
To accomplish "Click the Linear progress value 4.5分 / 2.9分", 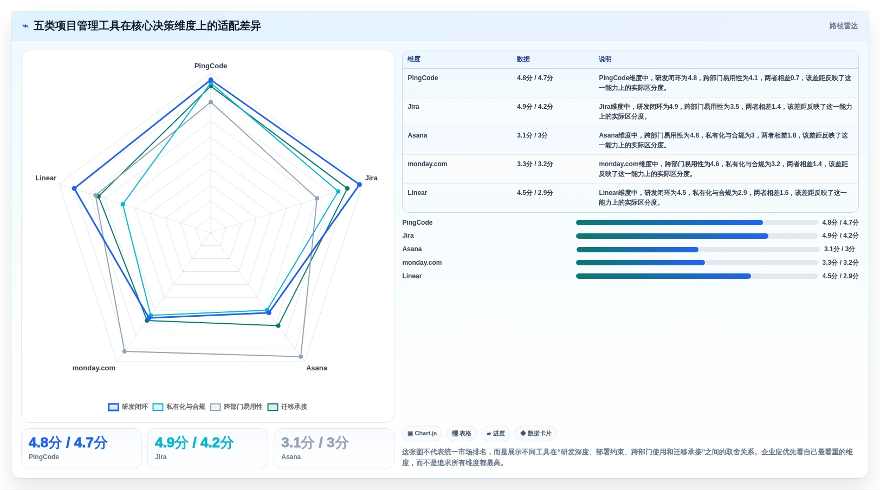I will (840, 276).
